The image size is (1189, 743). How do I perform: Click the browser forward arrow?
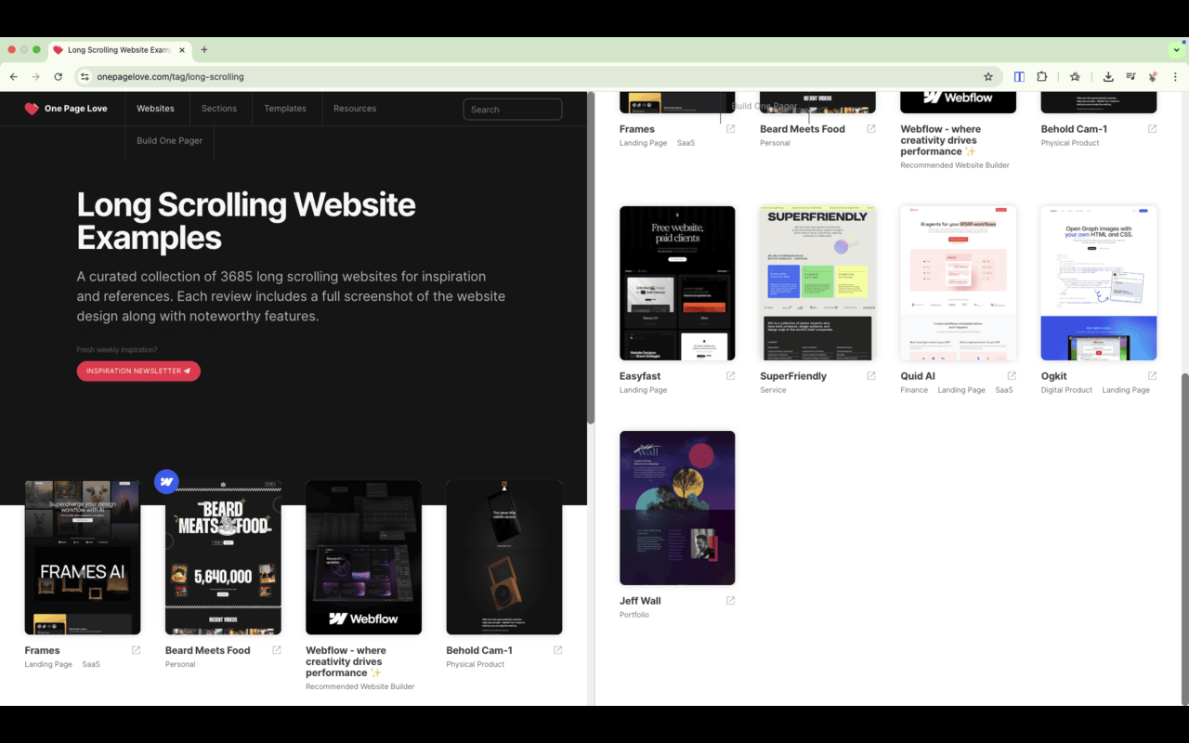coord(35,77)
